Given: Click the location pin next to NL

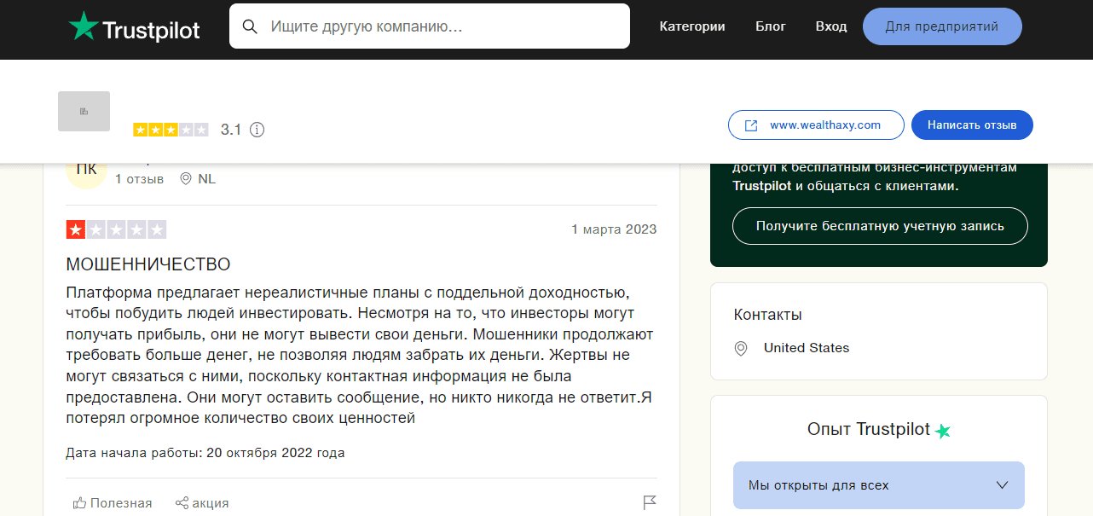Looking at the screenshot, I should 186,179.
